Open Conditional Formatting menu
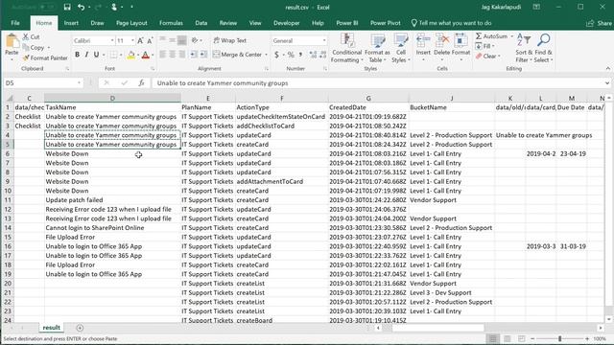 coord(346,48)
